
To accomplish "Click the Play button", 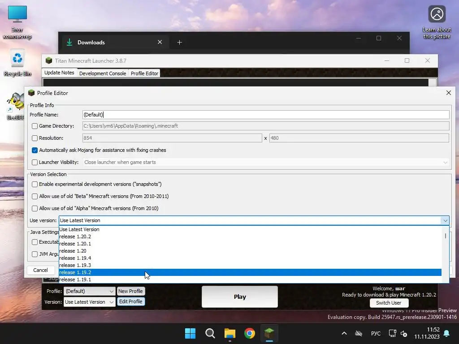I will click(x=240, y=297).
